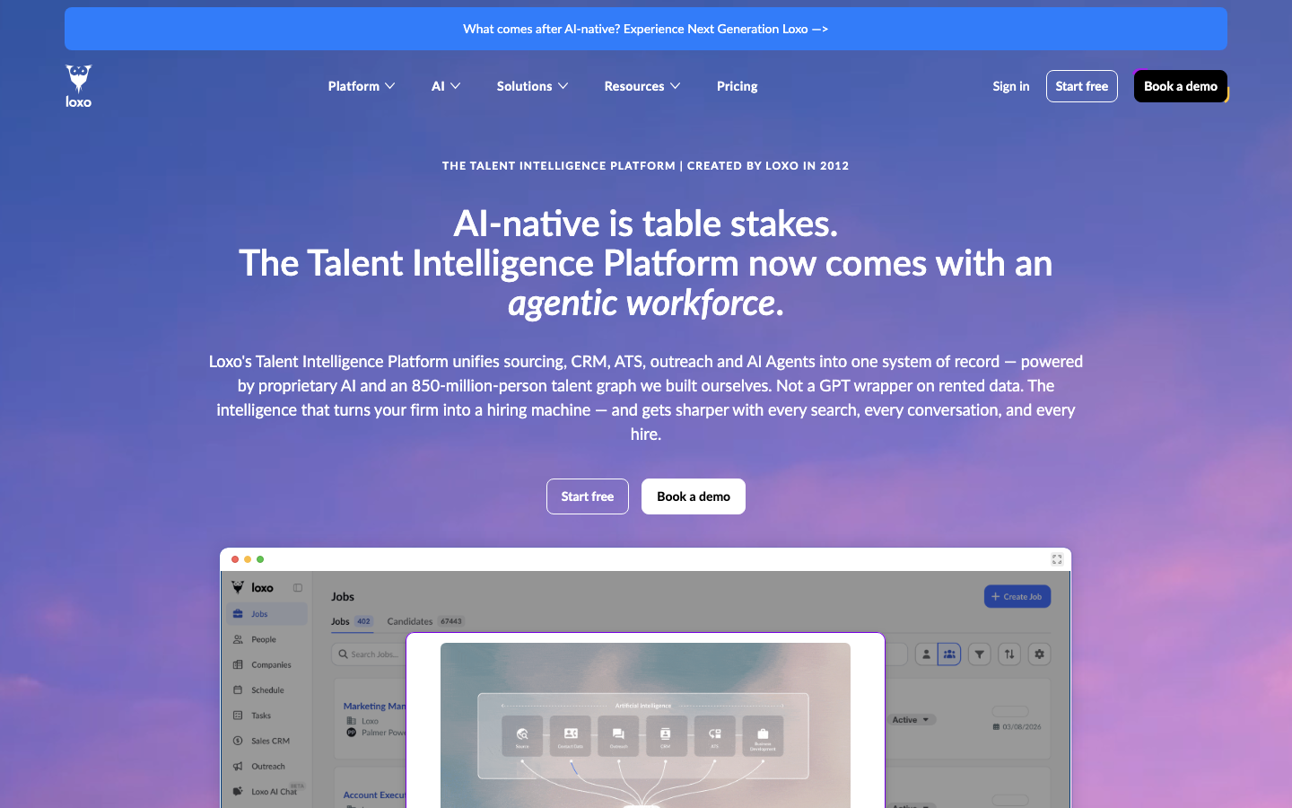Viewport: 1292px width, 808px height.
Task: Click the 03/08/2026 date on the job row
Action: tap(1017, 727)
